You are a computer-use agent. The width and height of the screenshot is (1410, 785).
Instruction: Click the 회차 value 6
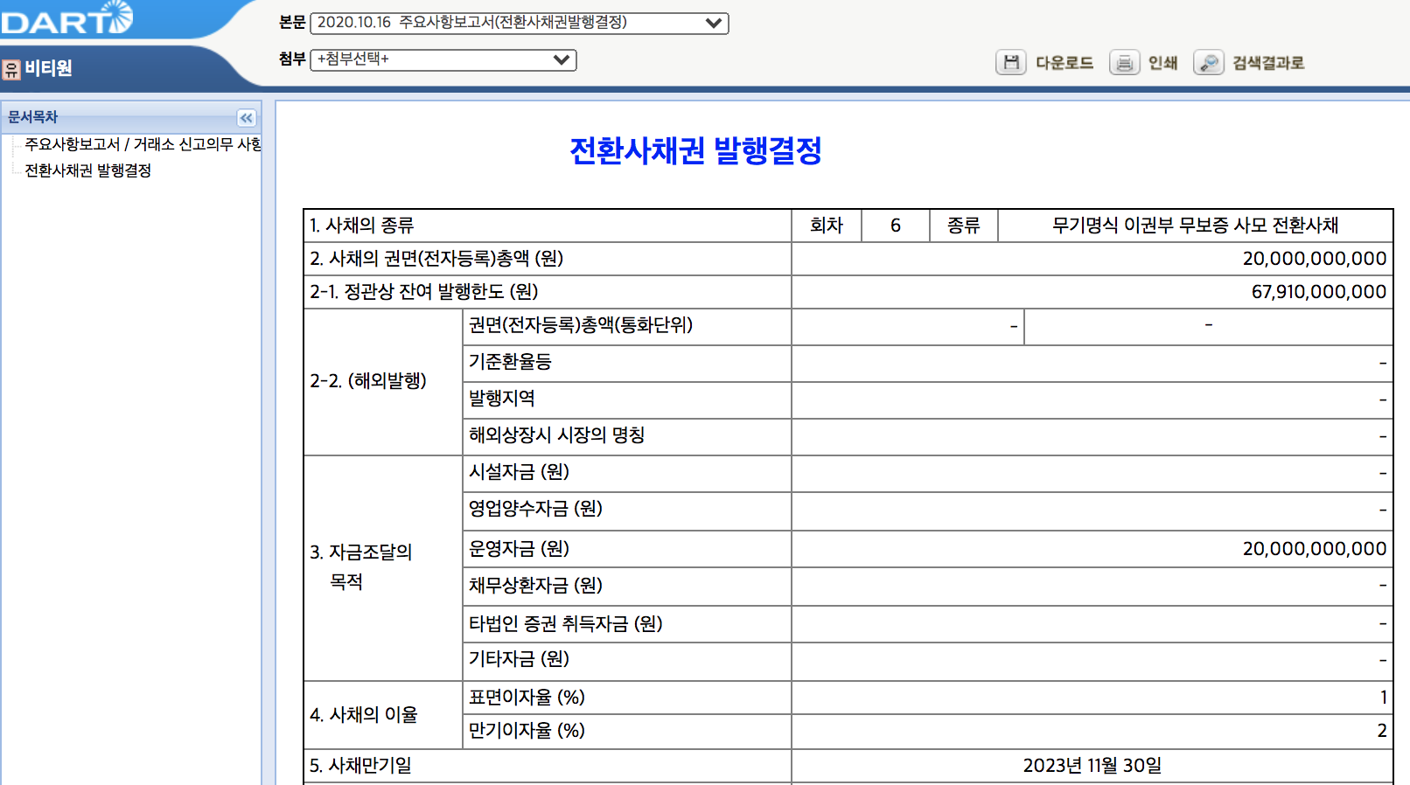point(896,226)
